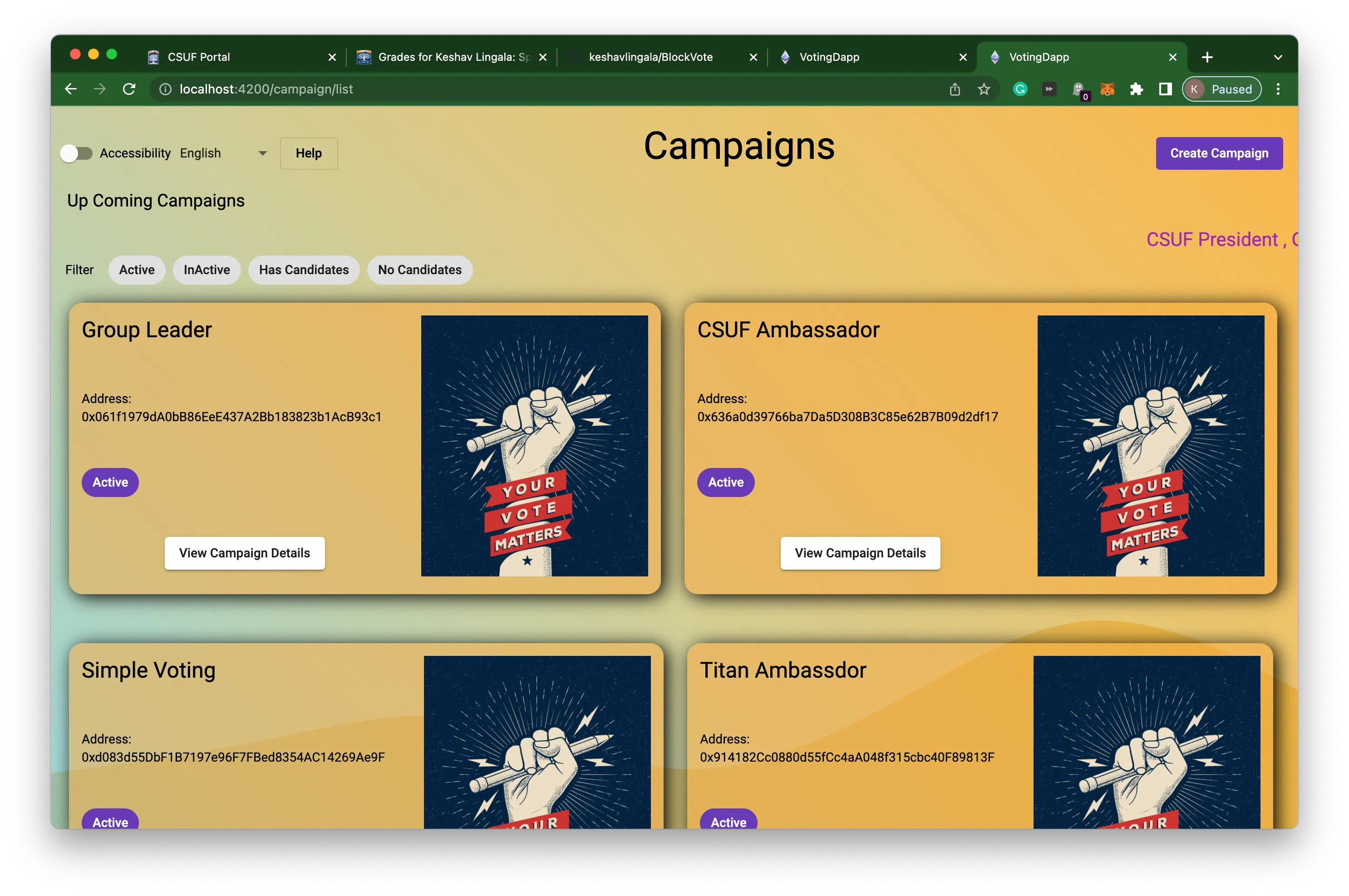Click the Titan Ambassdor address 0x914182Cc...
The width and height of the screenshot is (1349, 896).
(x=847, y=757)
